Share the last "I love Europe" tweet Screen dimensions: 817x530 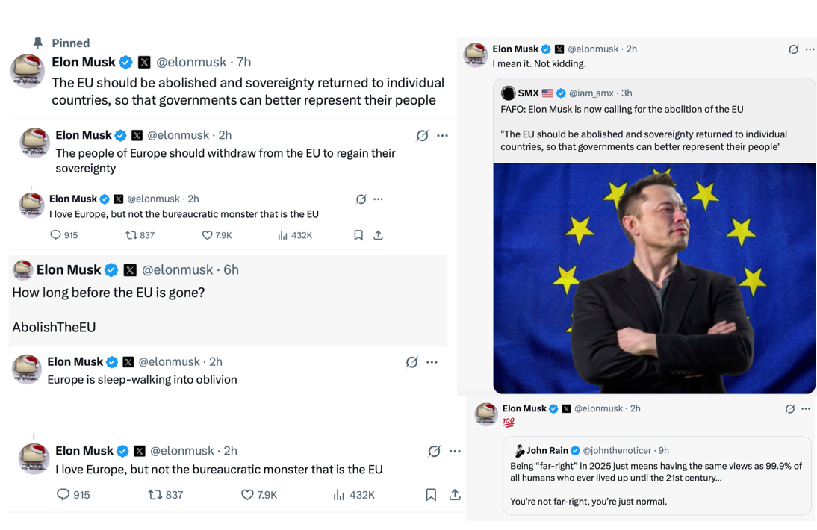pyautogui.click(x=455, y=494)
